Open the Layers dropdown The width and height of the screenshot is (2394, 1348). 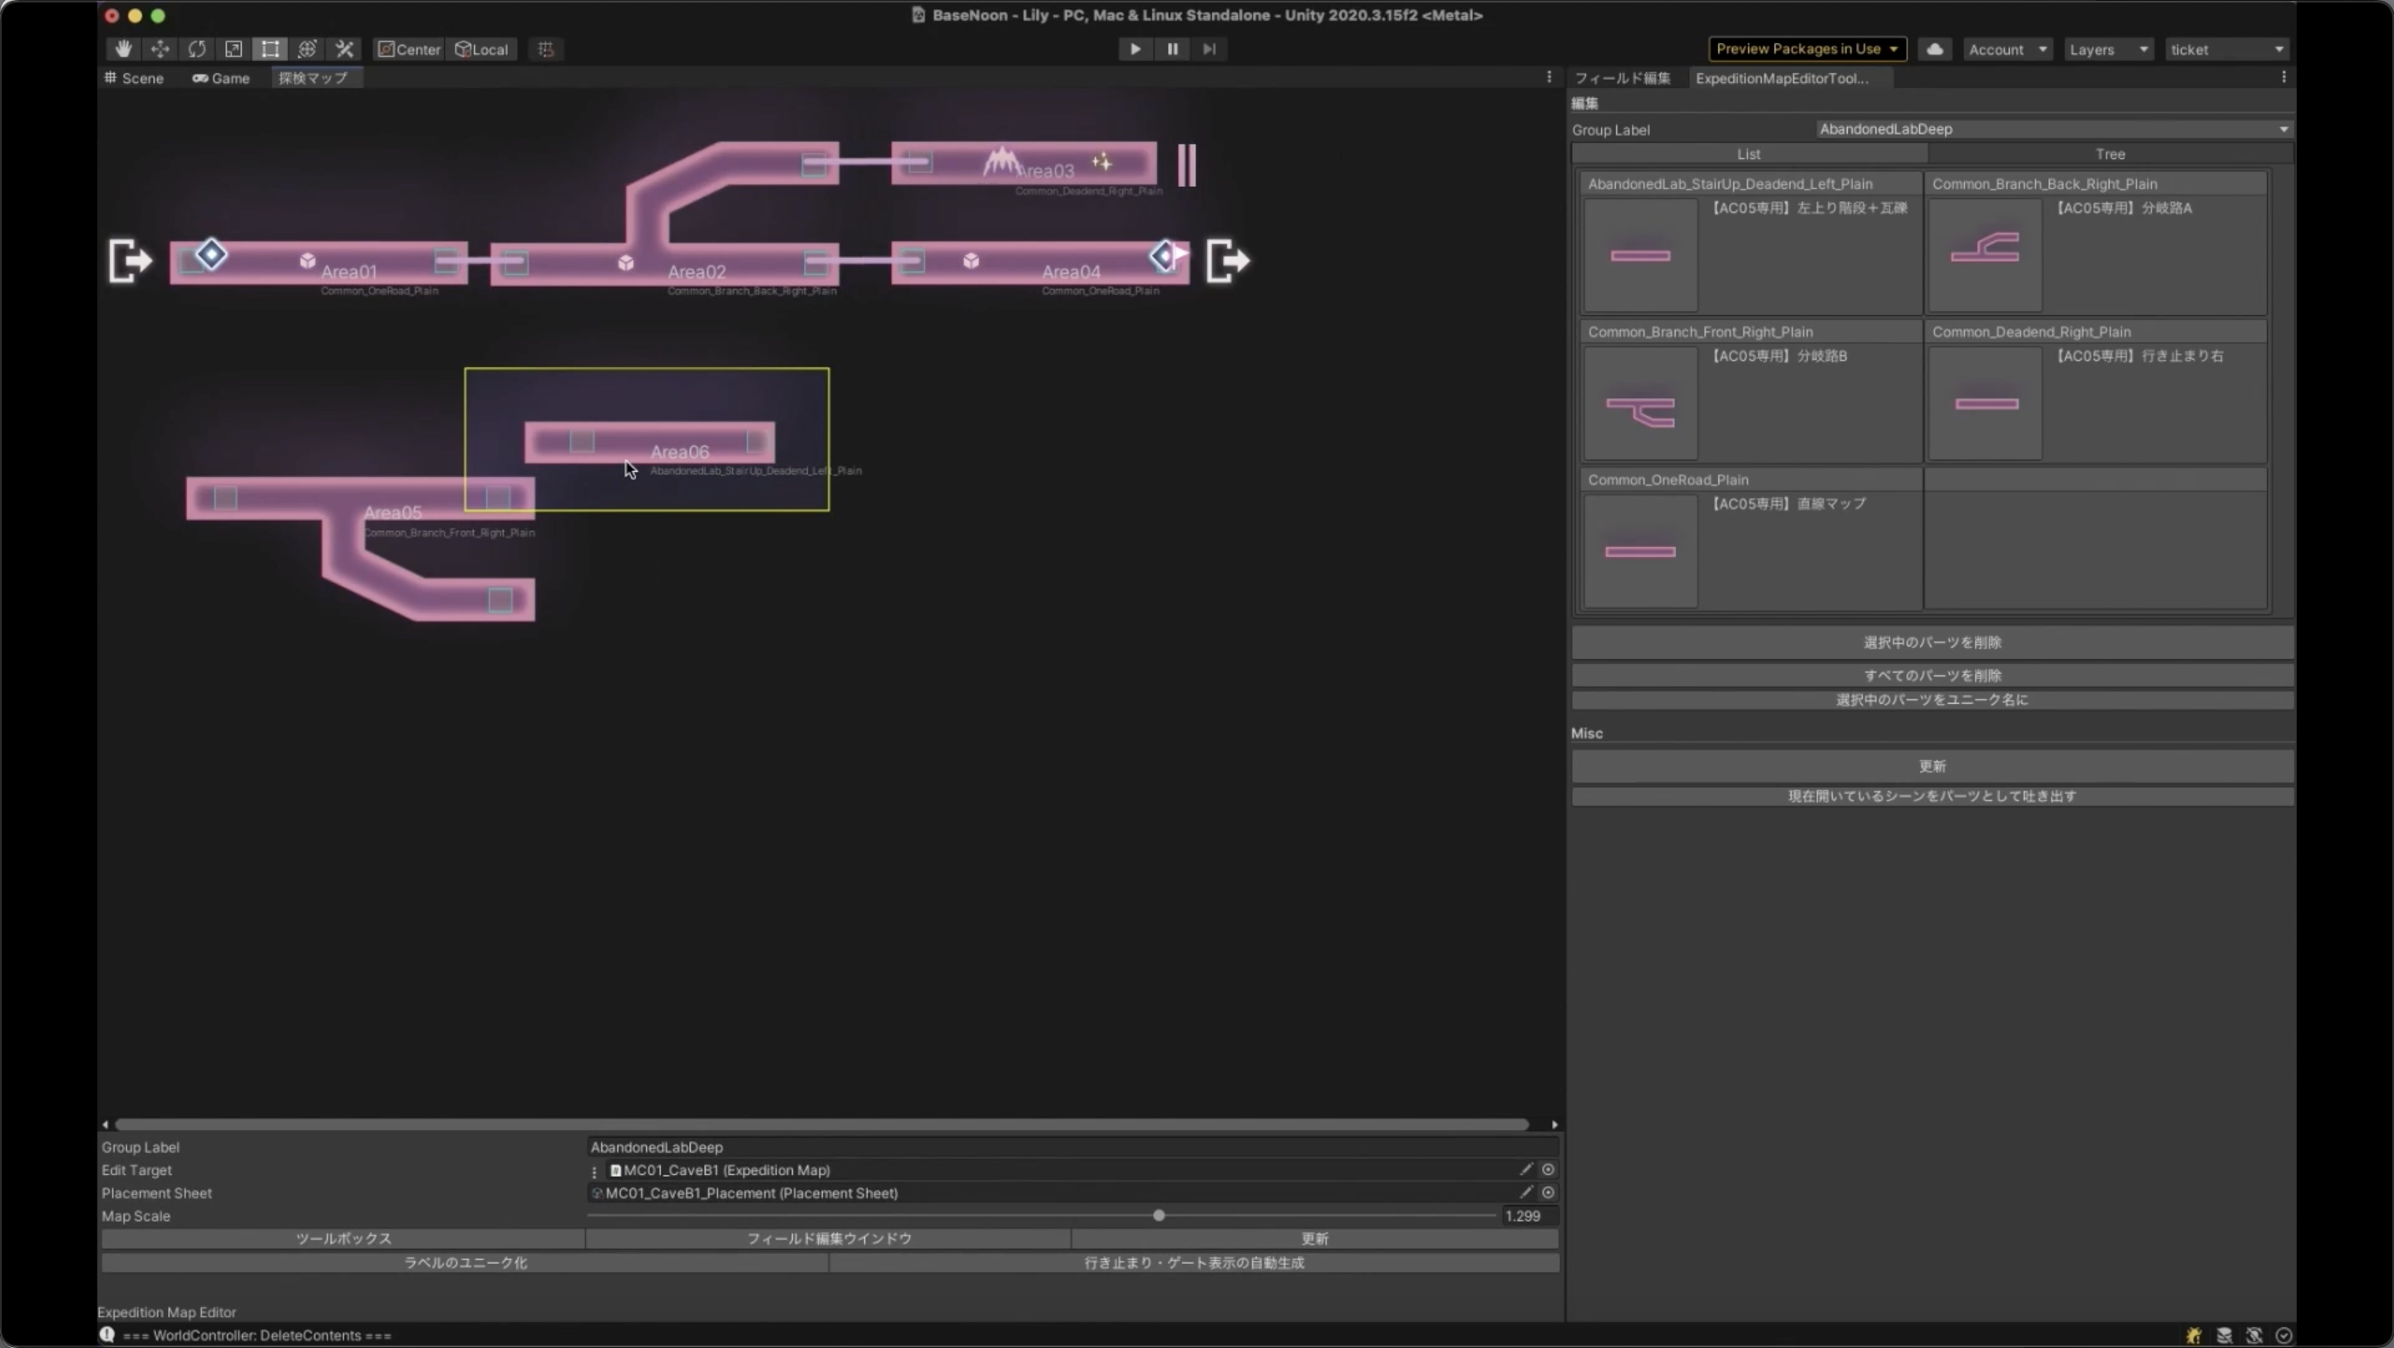click(2108, 49)
